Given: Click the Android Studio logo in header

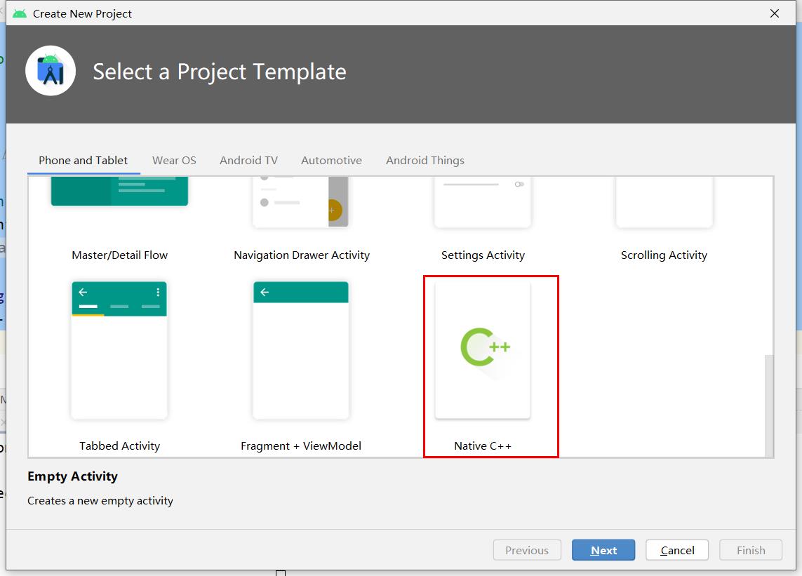Looking at the screenshot, I should (x=51, y=71).
